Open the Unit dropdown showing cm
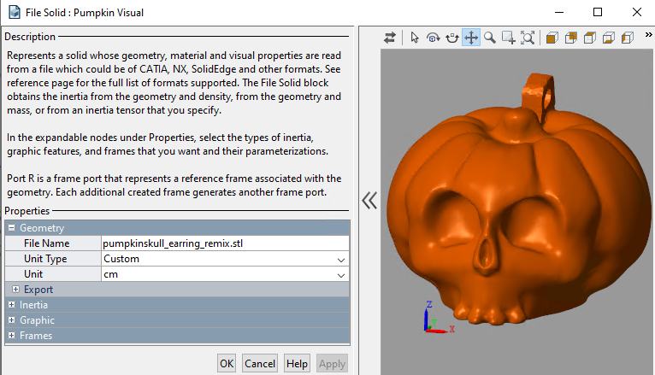The height and width of the screenshot is (375, 655). pos(224,274)
